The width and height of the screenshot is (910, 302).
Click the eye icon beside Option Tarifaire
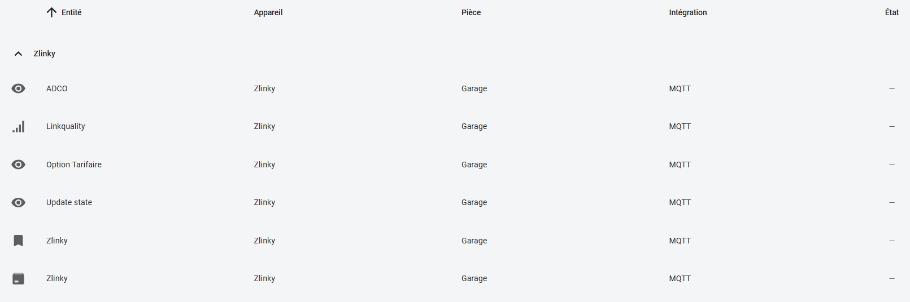click(x=19, y=165)
